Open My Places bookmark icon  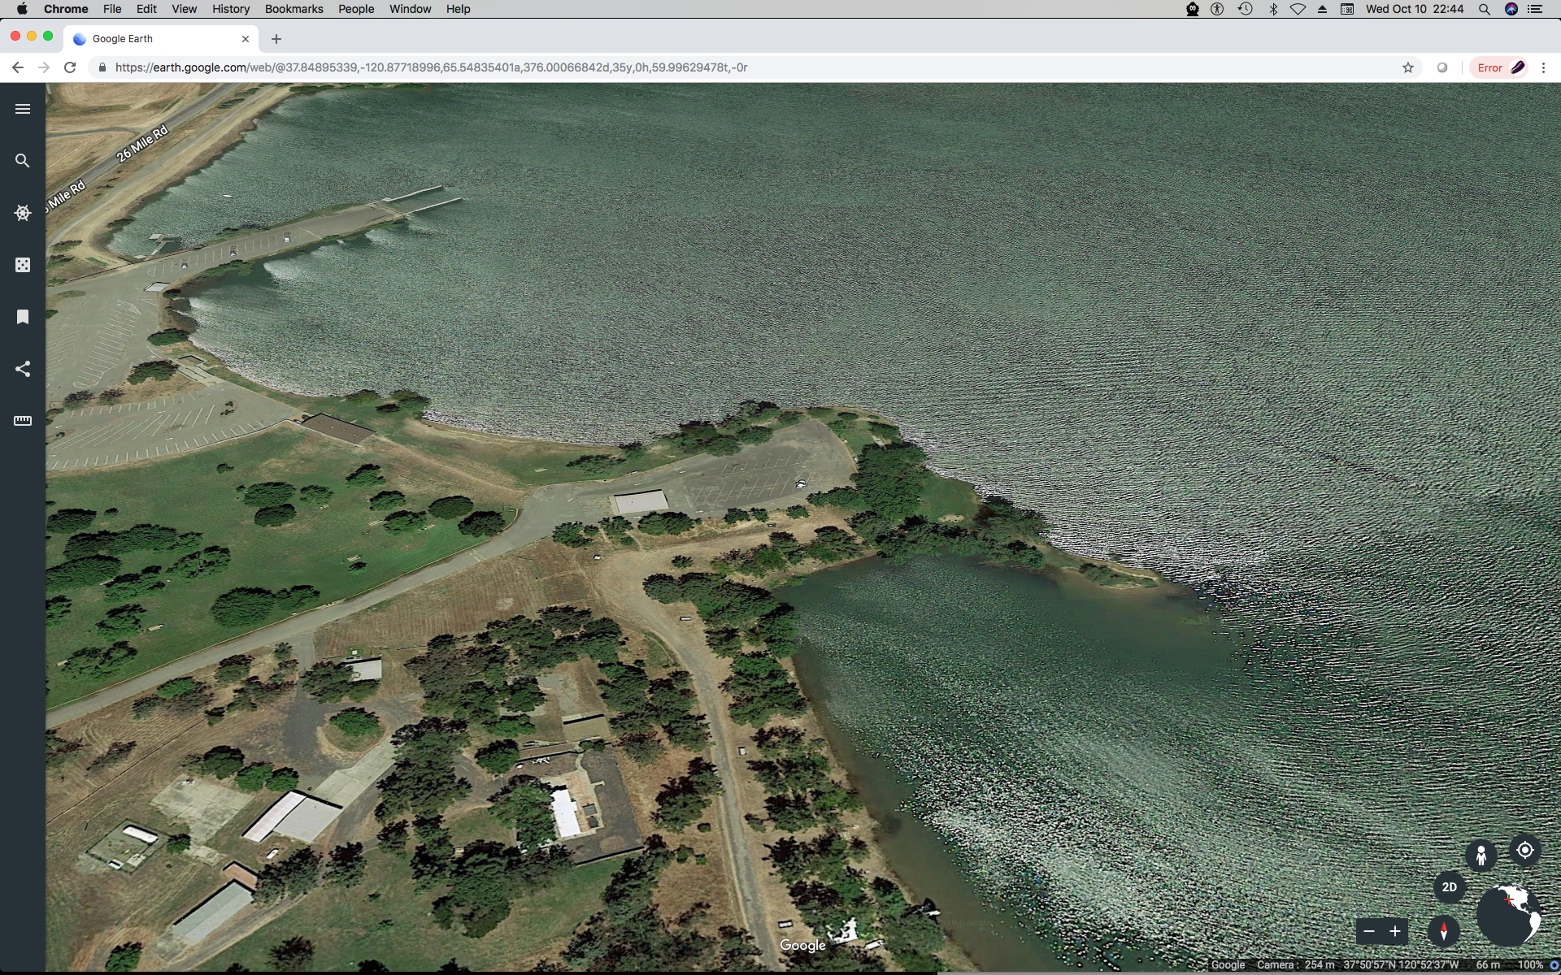(23, 317)
